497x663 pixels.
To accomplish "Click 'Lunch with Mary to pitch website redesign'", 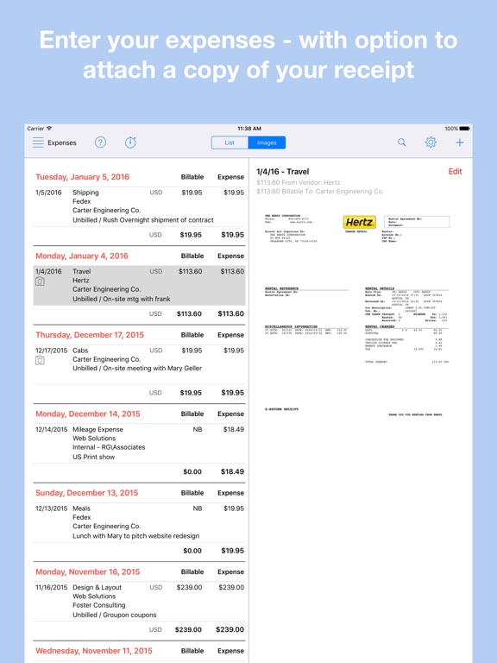I will 135,536.
